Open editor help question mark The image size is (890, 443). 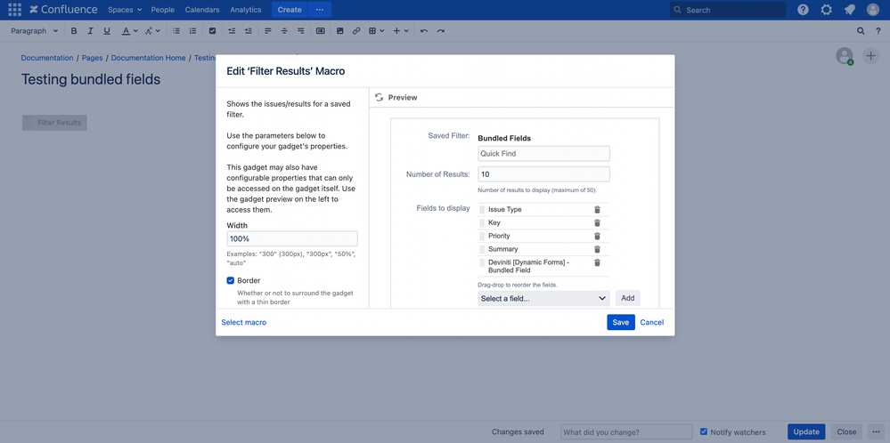coord(878,31)
